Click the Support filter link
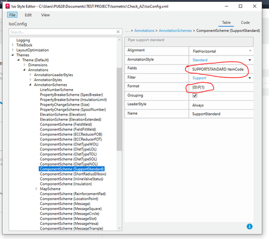Screen dimensions: 269x239 [199, 78]
